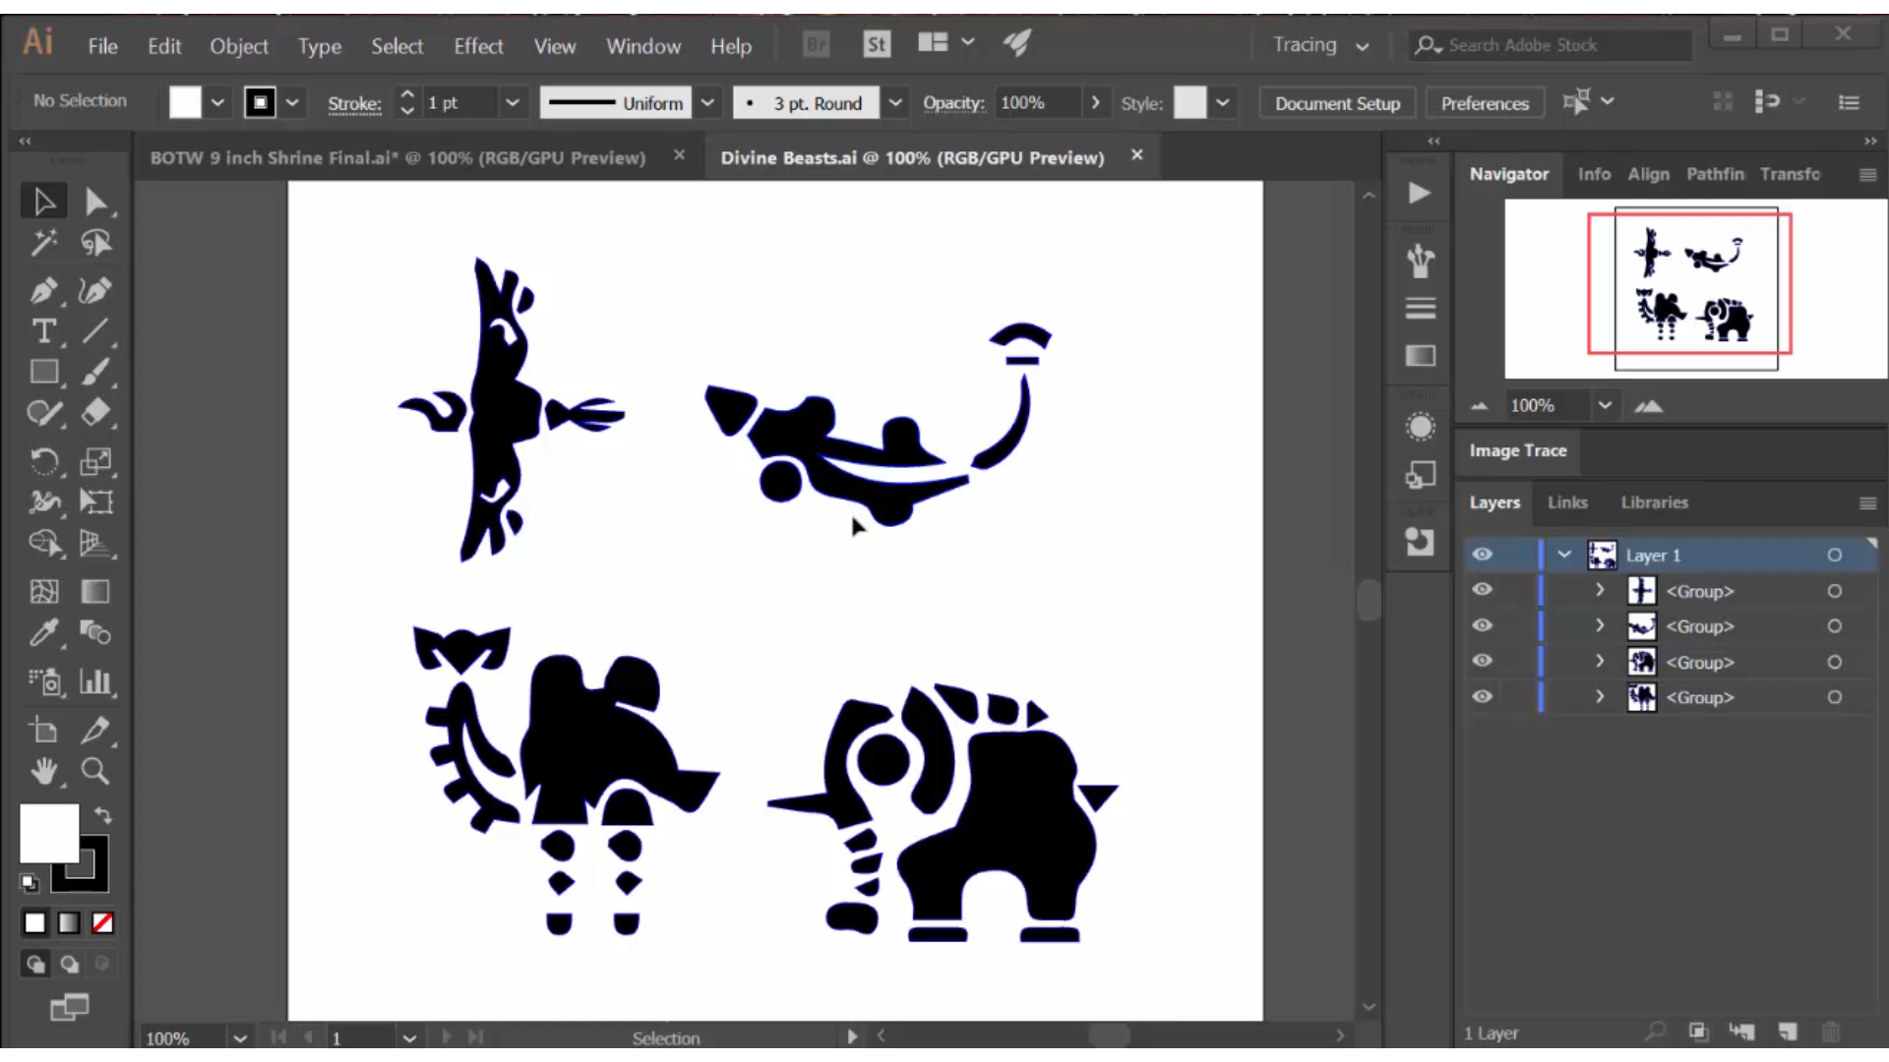Open the Tracing presets dropdown
Viewport: 1889px width, 1062px height.
point(1362,45)
